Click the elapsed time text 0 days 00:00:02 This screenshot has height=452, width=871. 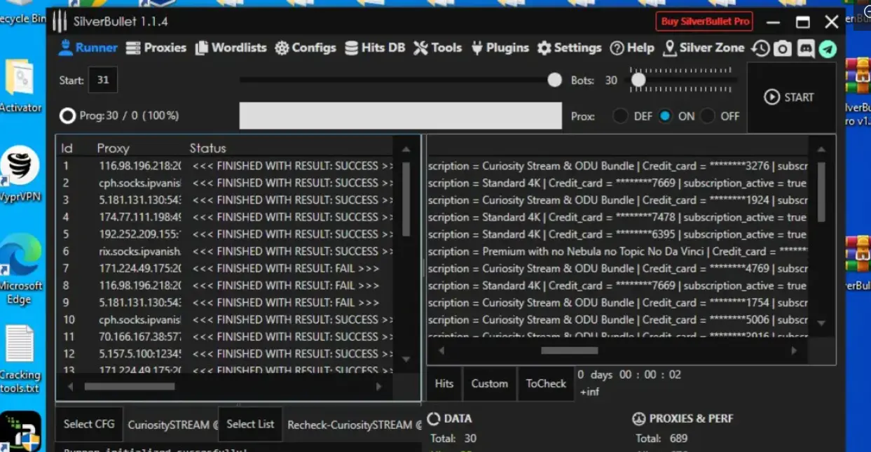629,374
